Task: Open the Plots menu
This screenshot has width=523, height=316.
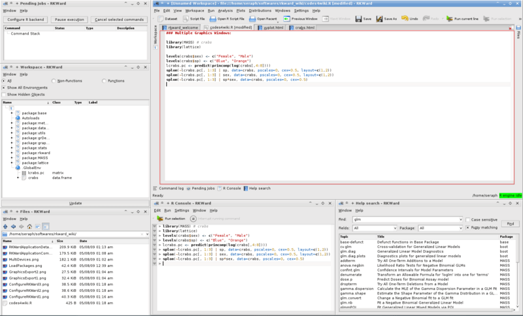Action: tap(241, 10)
